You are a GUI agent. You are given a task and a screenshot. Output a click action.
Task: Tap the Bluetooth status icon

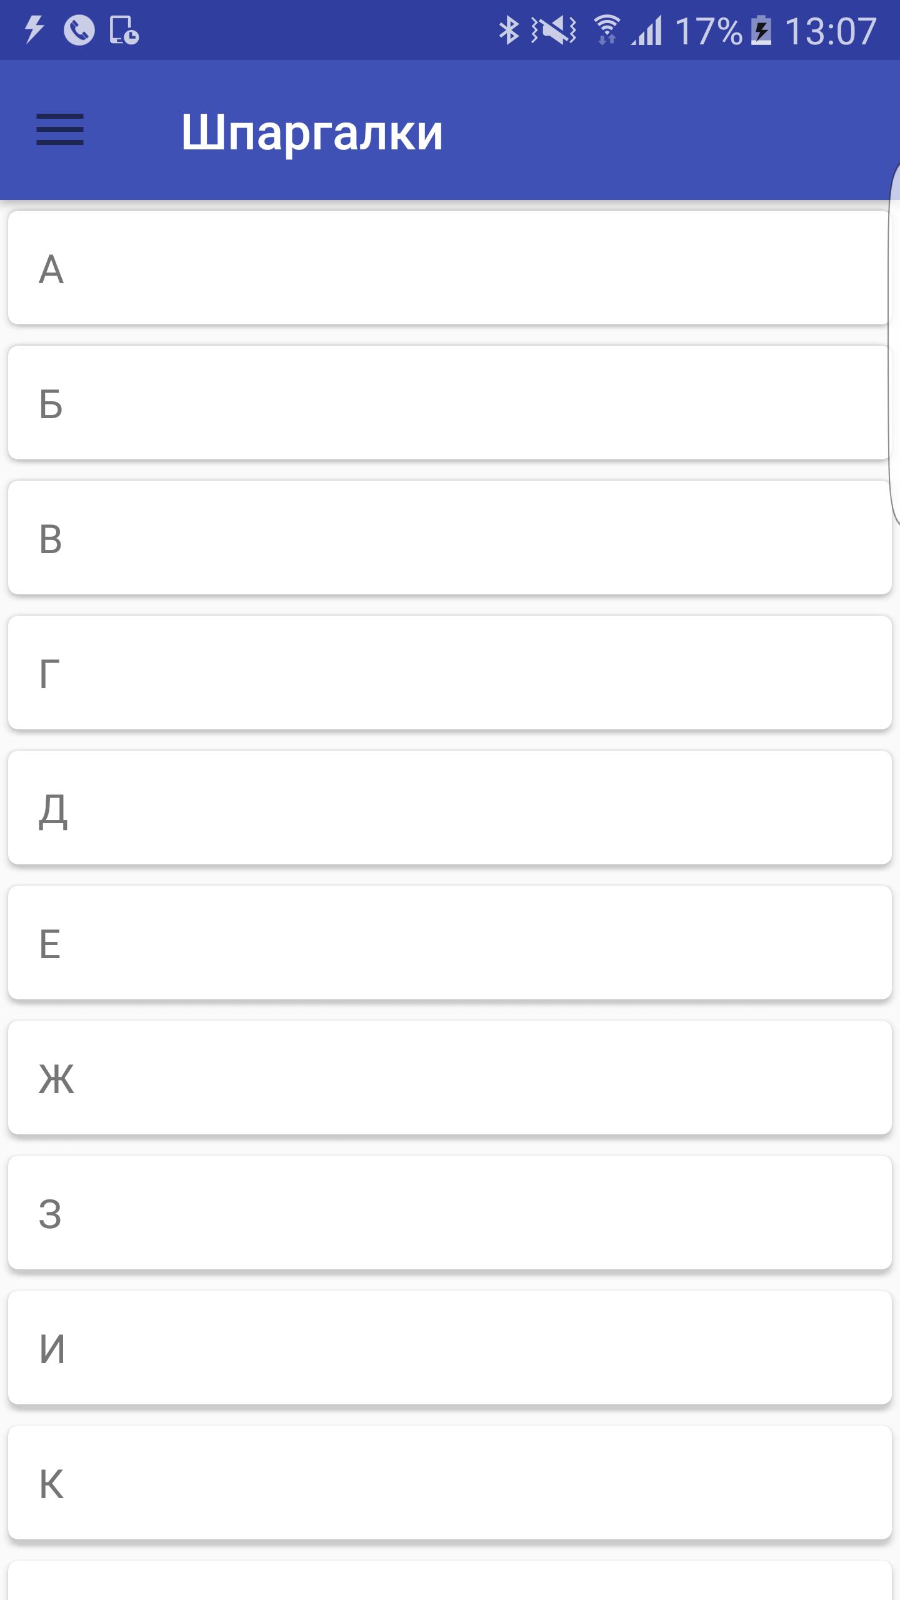(x=509, y=30)
